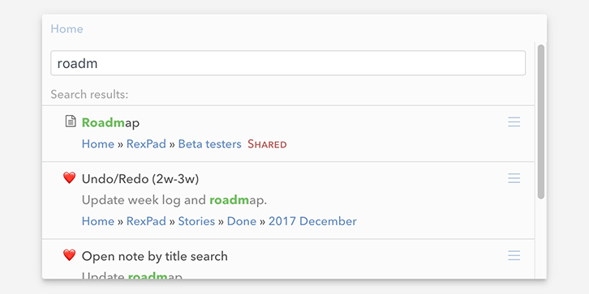Image resolution: width=589 pixels, height=294 pixels.
Task: Click the vertical scrollbar thumb
Action: point(541,121)
